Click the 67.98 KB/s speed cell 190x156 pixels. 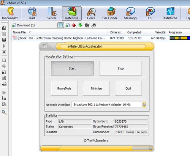tap(158, 38)
